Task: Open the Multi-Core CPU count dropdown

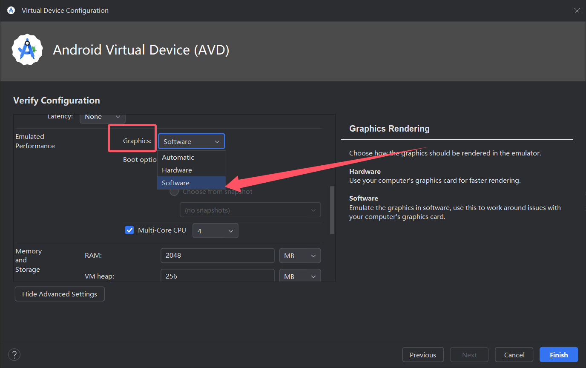Action: click(215, 231)
